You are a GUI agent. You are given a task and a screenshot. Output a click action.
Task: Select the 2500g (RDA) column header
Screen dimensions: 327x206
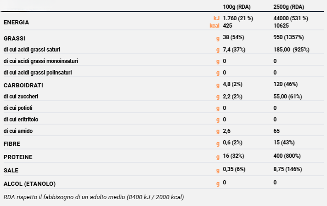tap(288, 7)
